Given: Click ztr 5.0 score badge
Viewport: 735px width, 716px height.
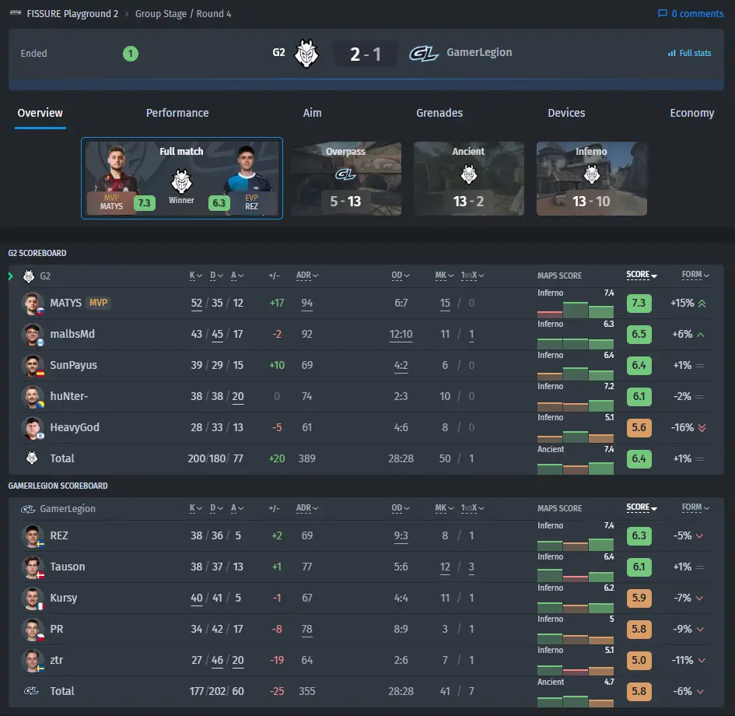Looking at the screenshot, I should [x=639, y=660].
